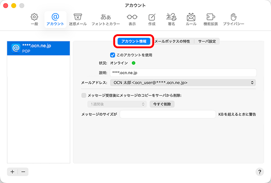Viewport: 271px width, 183px height.
Task: Open the ルール rules preferences pane
Action: click(191, 18)
